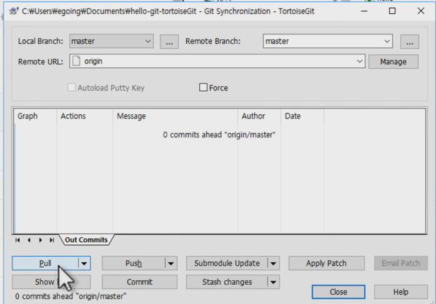Open Help for Git Synchronization

tap(400, 292)
